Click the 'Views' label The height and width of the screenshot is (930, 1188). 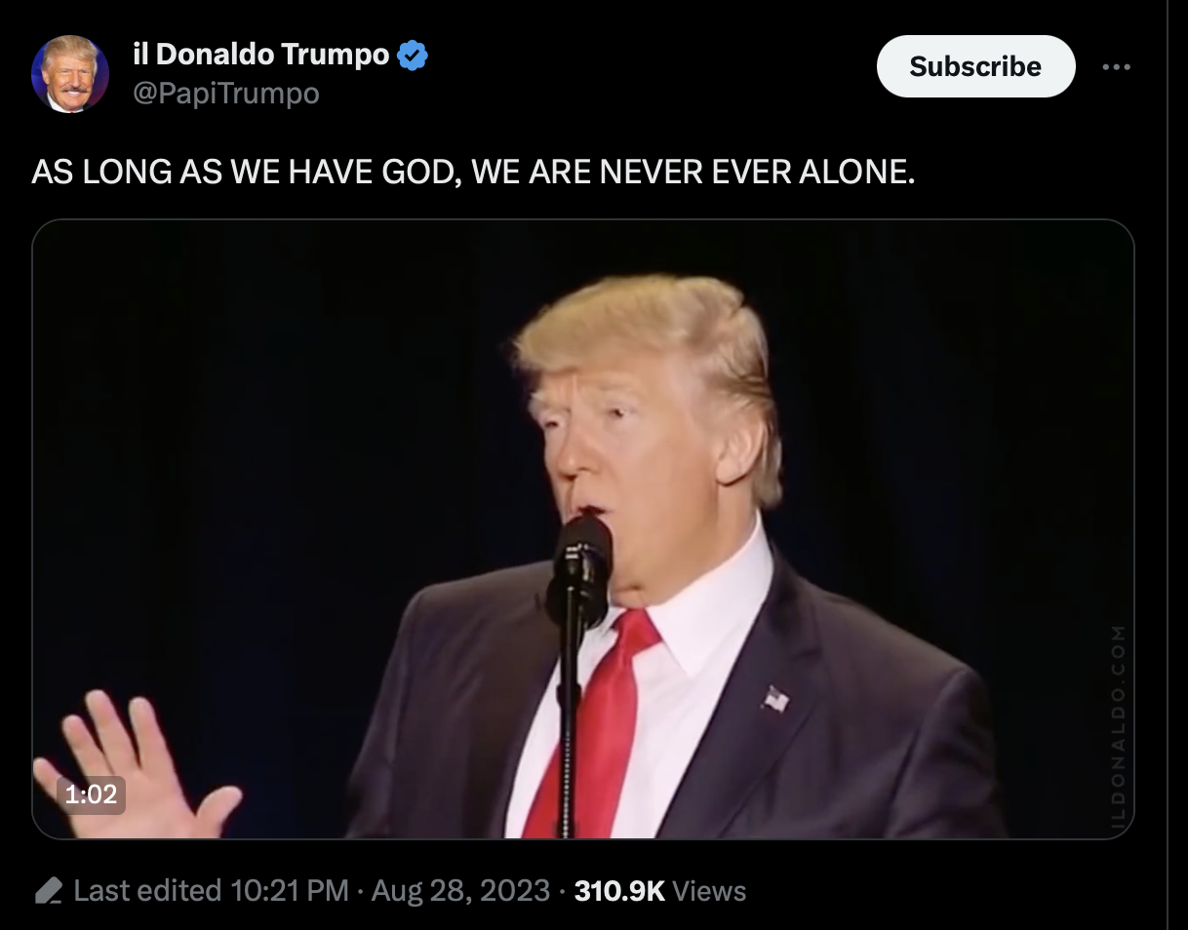coord(709,891)
